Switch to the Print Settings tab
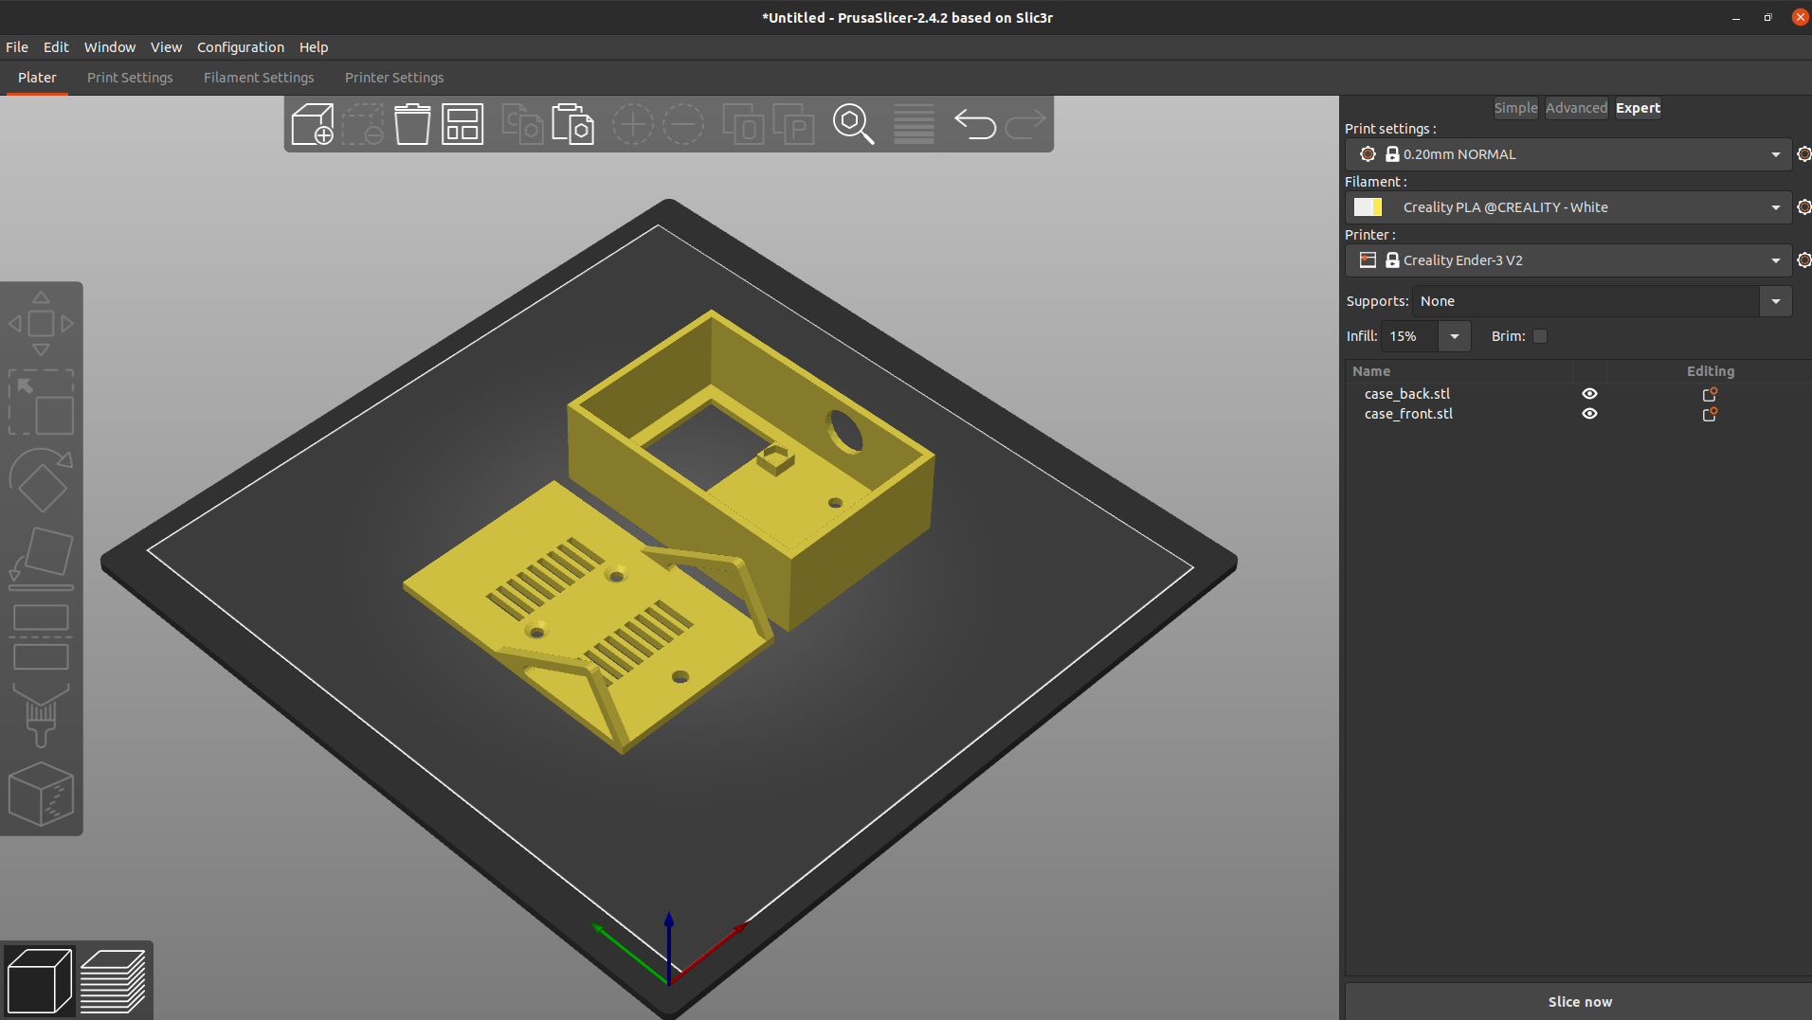The image size is (1812, 1020). click(130, 78)
